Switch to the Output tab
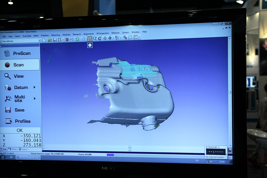This screenshot has width=267, height=178. pos(23,149)
